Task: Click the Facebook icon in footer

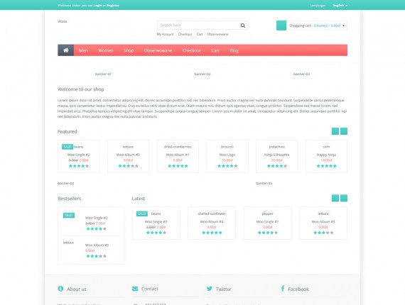Action: click(283, 289)
